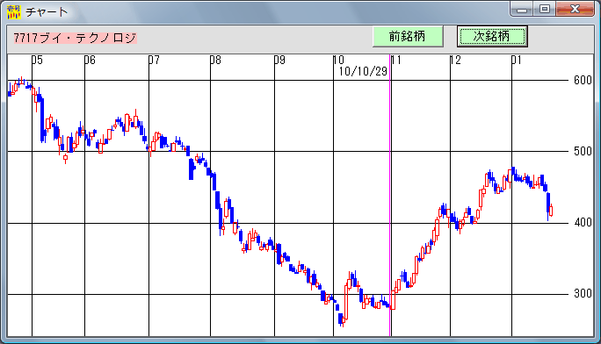Select the 7717ブイ・テクノロジ stock name label

click(76, 38)
